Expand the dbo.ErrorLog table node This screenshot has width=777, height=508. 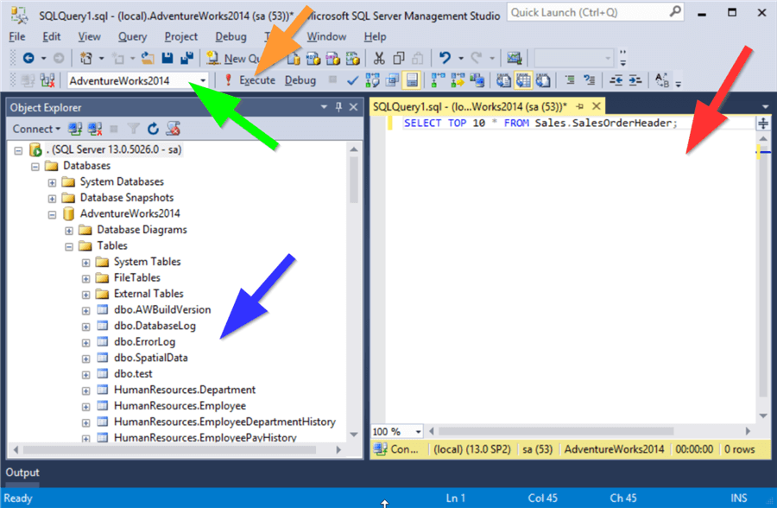coord(85,342)
